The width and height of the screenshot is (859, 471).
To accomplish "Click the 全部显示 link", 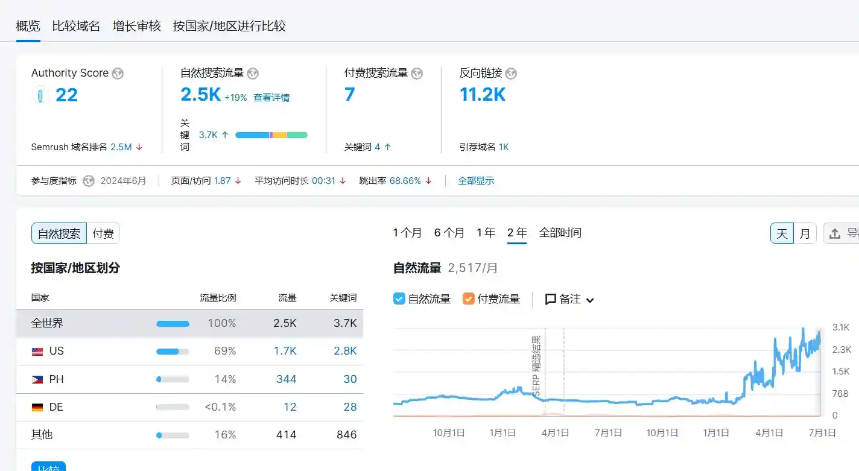I will [x=476, y=181].
